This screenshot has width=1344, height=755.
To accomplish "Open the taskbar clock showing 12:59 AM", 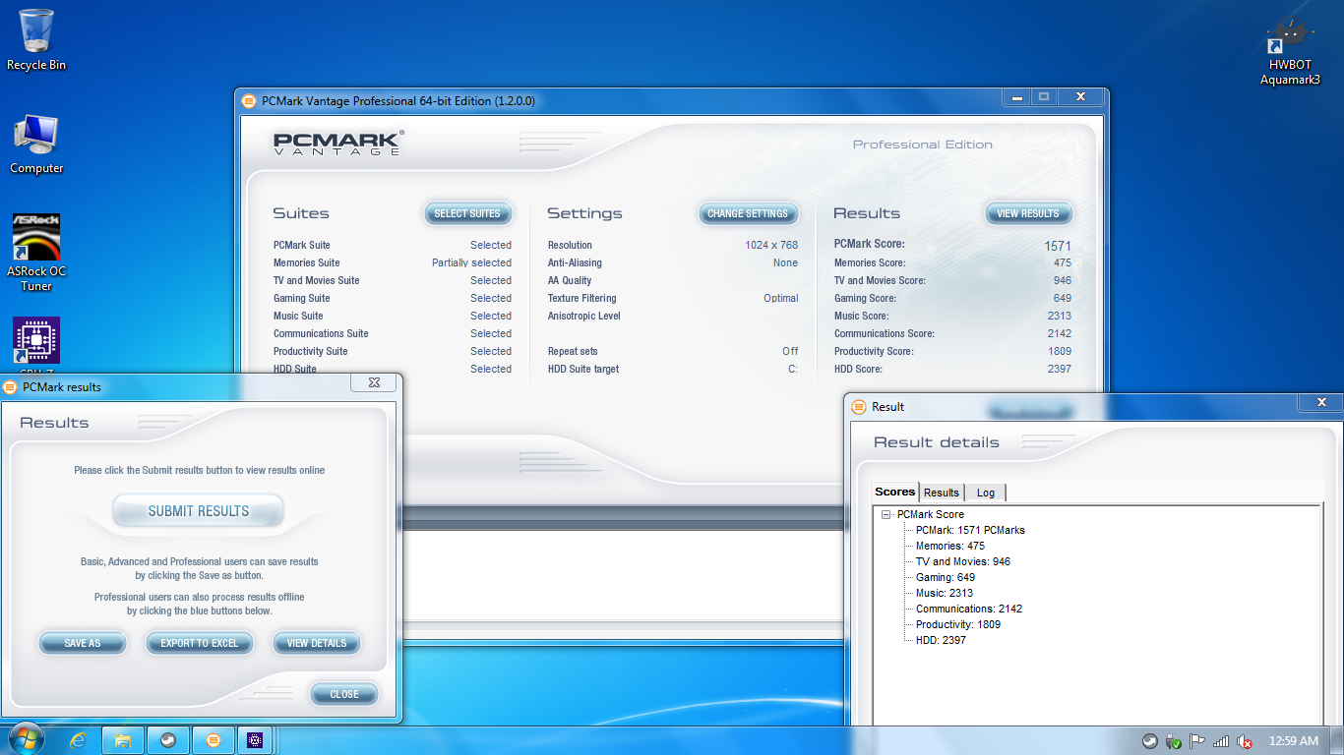I will [x=1294, y=741].
